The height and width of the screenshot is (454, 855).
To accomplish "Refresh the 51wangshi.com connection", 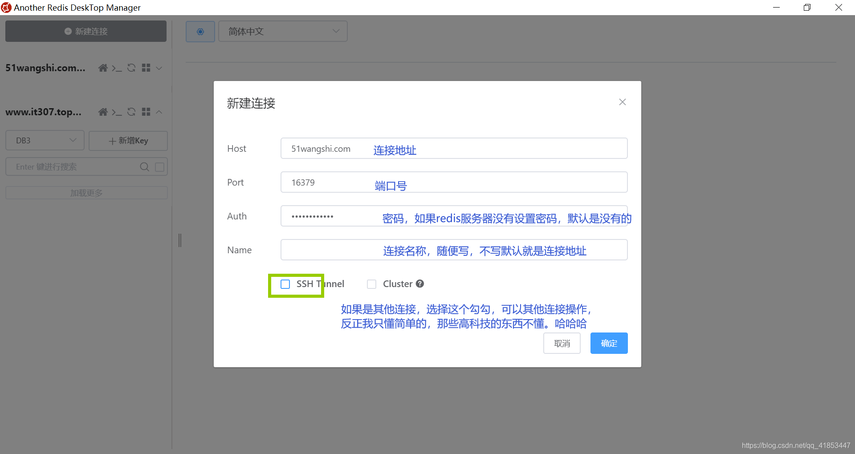I will 131,68.
